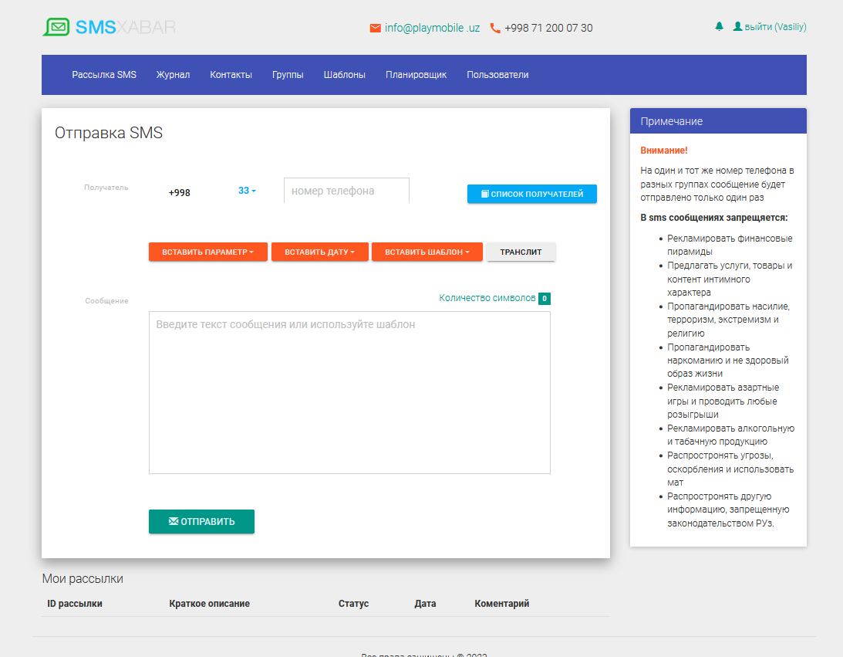Send the message with Отправить button
This screenshot has height=657, width=843.
coord(201,522)
